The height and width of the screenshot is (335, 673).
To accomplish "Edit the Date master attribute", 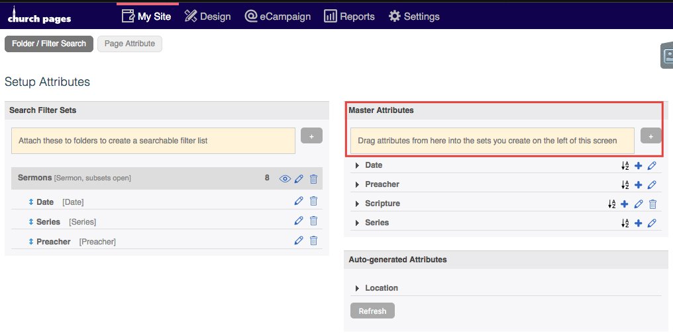I will (652, 166).
